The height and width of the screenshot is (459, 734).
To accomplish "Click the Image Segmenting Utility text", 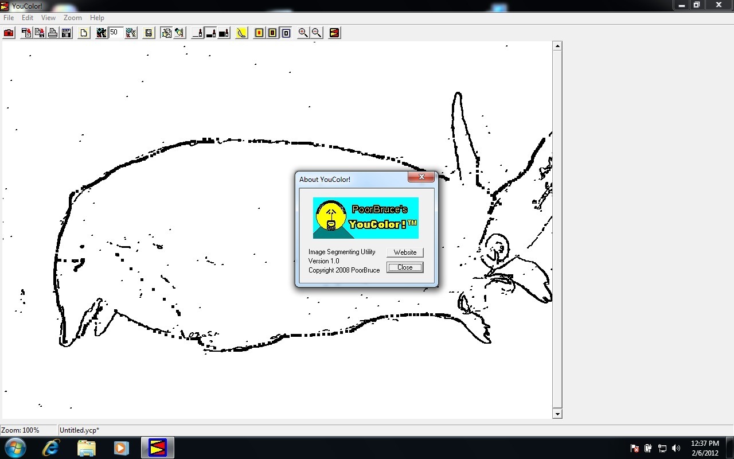I will 342,252.
